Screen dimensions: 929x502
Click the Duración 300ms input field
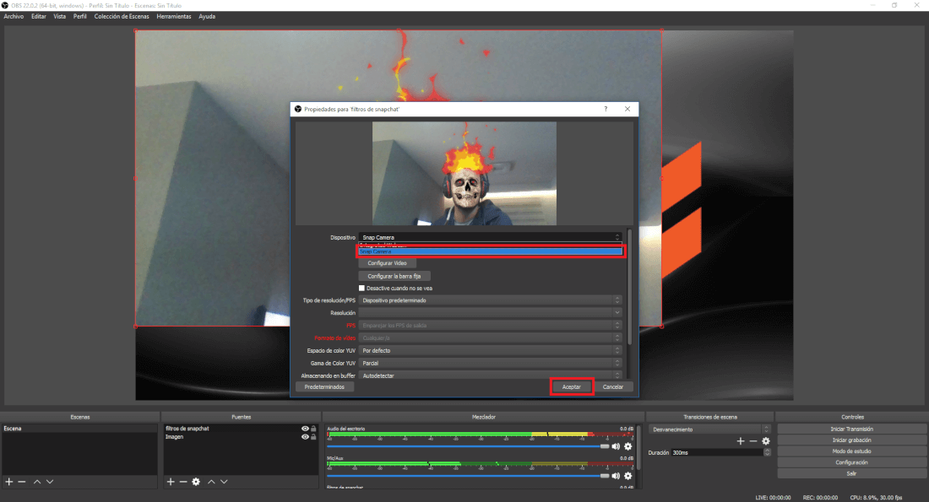click(x=717, y=452)
